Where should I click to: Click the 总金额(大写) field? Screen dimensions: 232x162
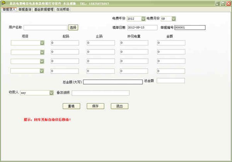coord(113,82)
